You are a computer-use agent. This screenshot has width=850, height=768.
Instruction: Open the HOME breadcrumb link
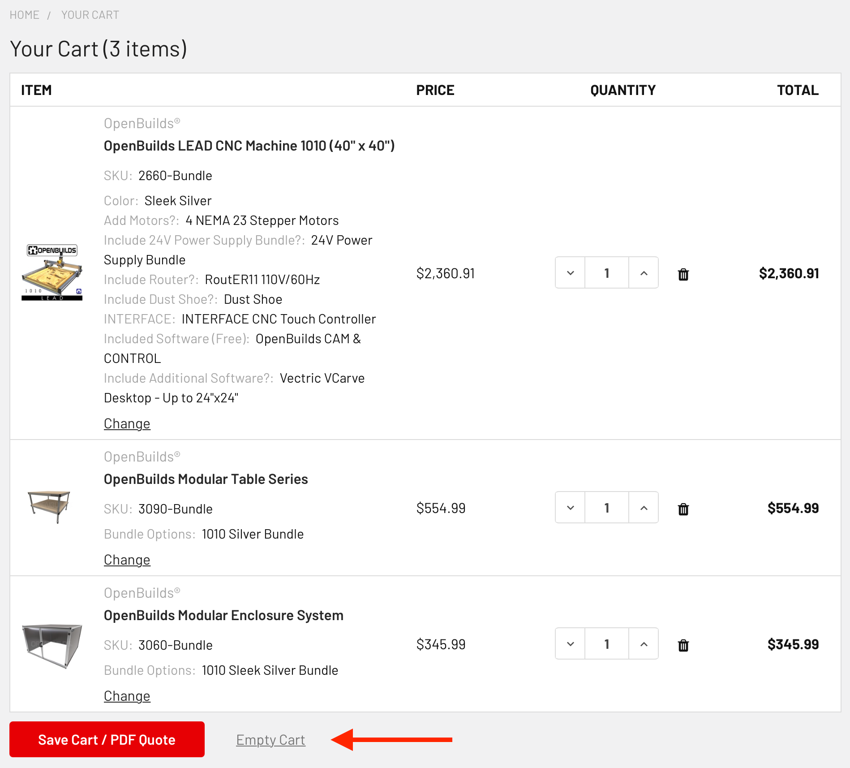point(25,15)
